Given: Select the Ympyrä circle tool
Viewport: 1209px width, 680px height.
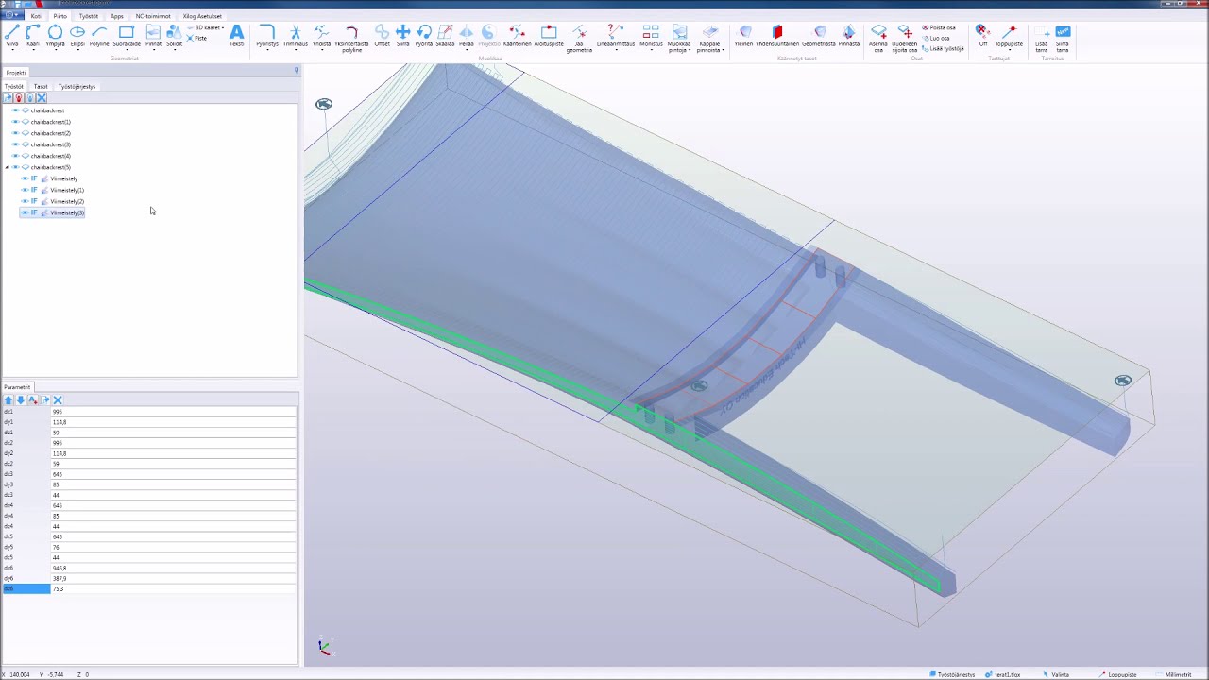Looking at the screenshot, I should [55, 36].
